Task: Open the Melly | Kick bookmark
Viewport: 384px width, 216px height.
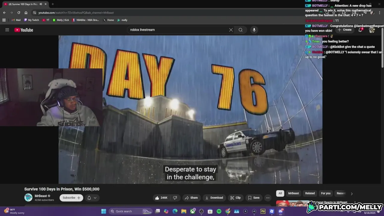Action: (x=61, y=20)
